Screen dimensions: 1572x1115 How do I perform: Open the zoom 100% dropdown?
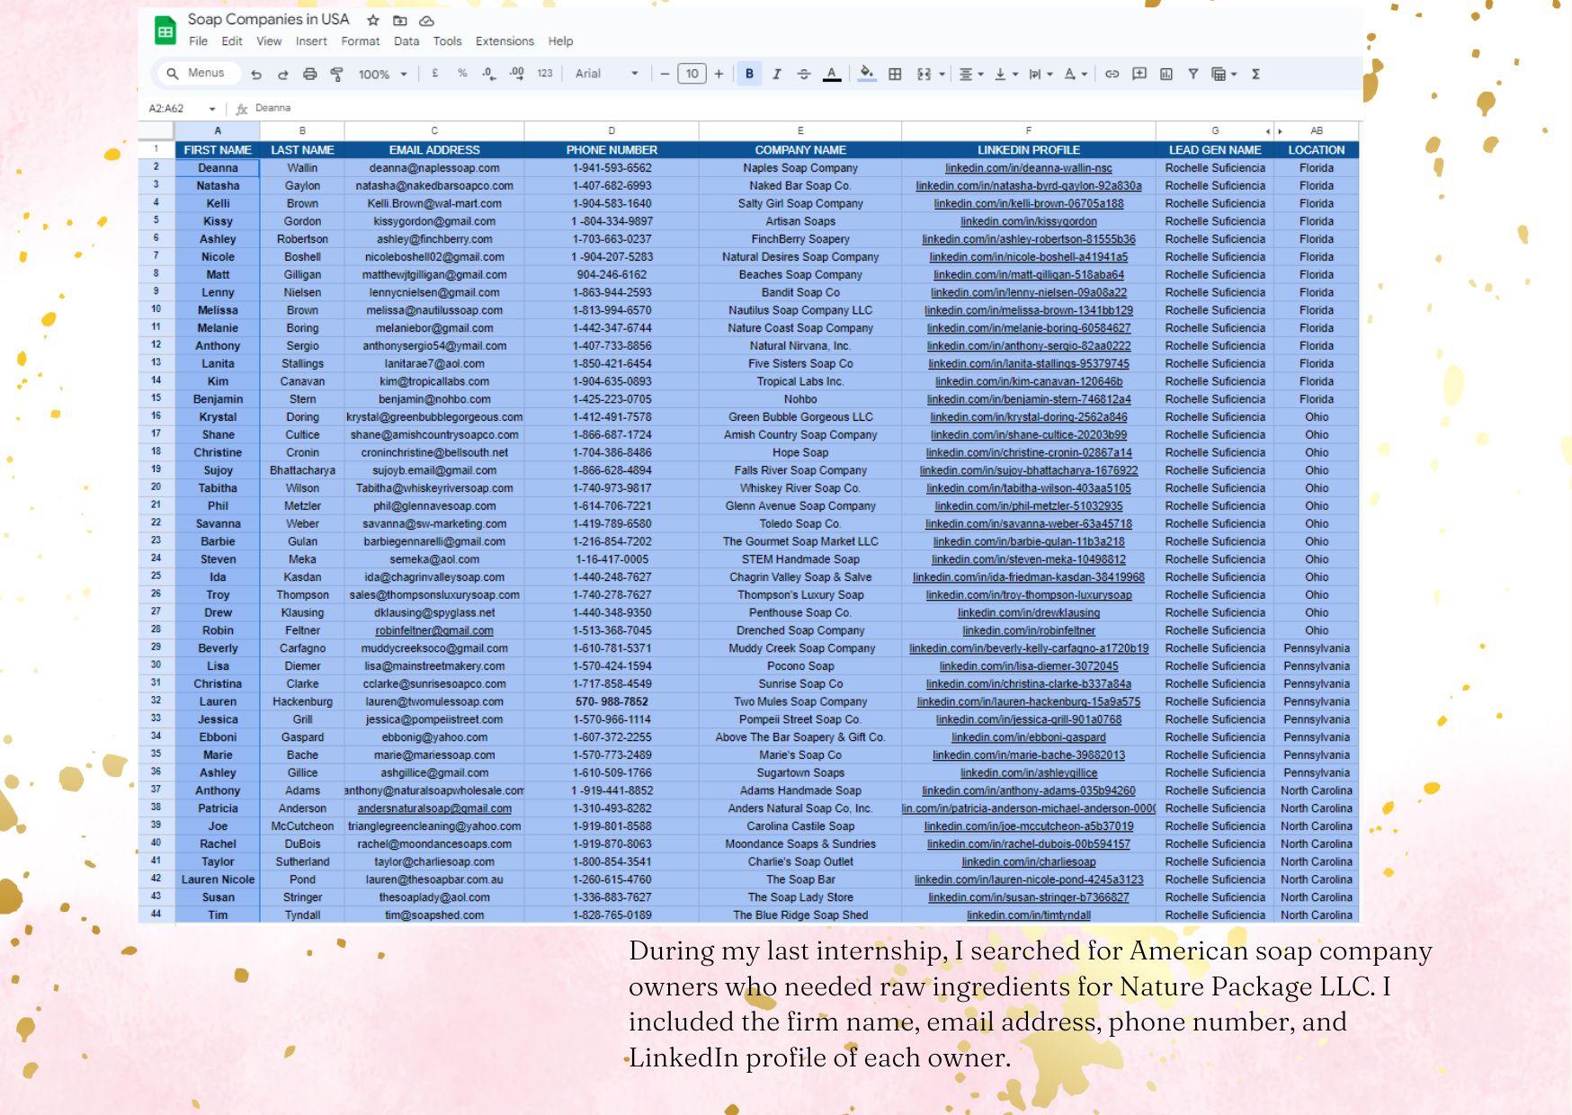coord(383,75)
